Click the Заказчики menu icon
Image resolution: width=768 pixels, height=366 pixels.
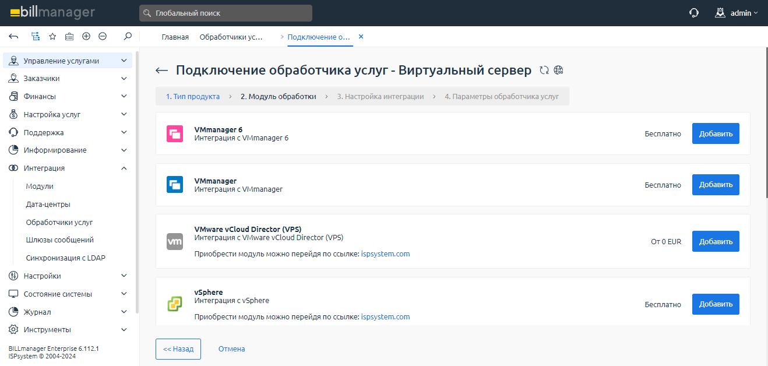click(13, 78)
